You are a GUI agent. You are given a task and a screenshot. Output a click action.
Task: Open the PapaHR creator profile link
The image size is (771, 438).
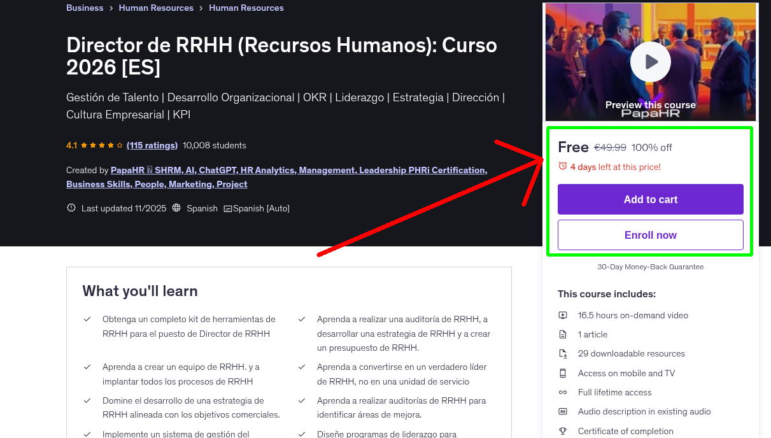(126, 170)
